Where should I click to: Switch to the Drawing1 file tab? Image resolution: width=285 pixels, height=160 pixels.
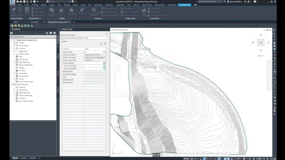click(35, 22)
